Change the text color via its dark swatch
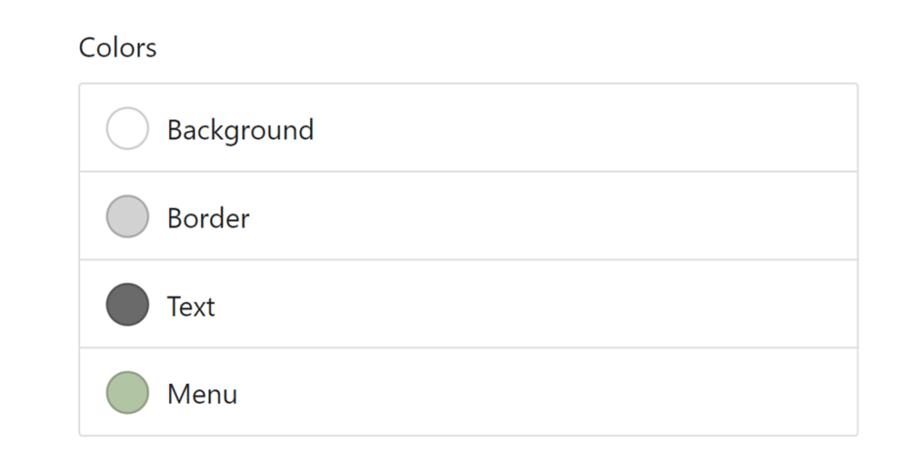Viewport: 920px width, 463px height. 127,304
